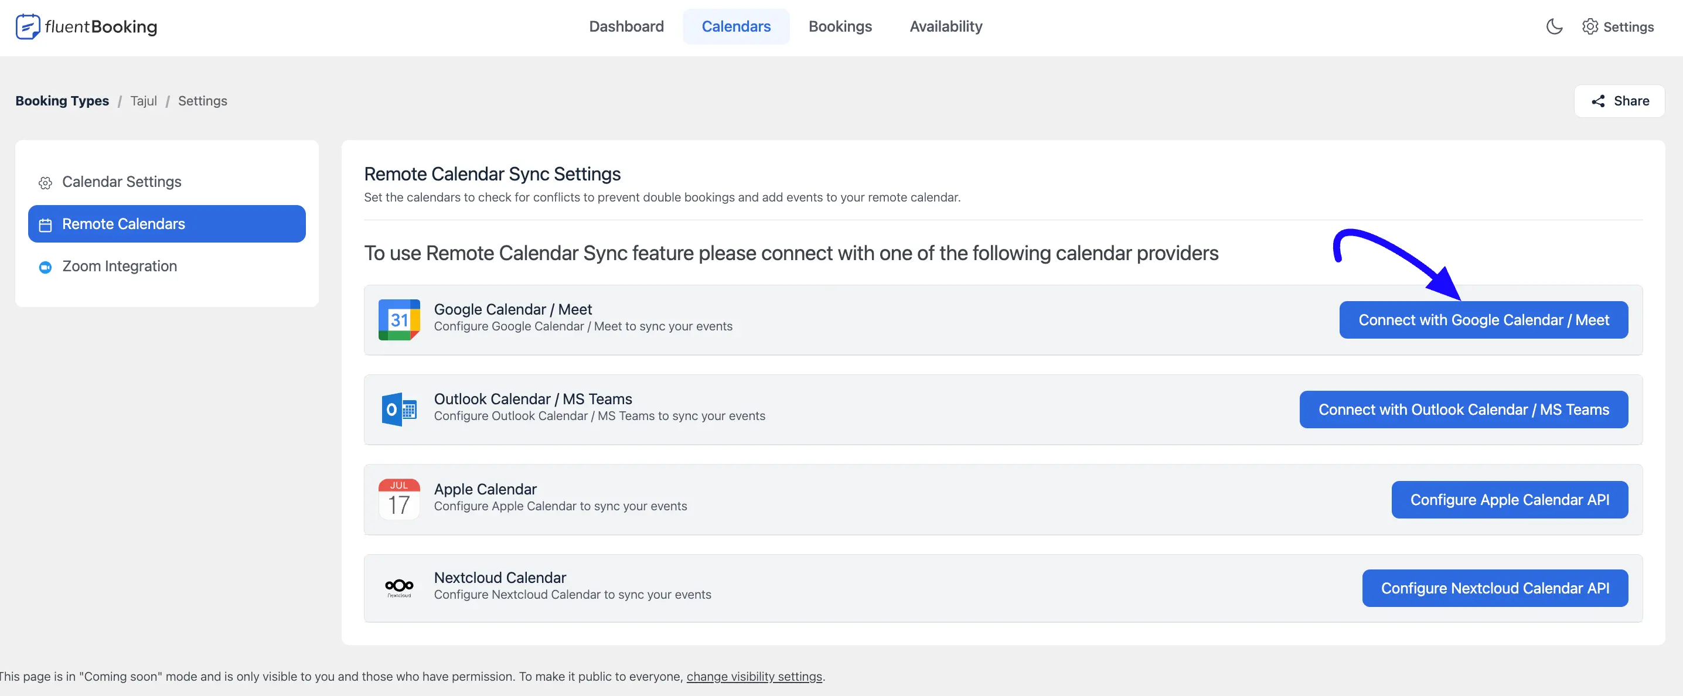This screenshot has width=1683, height=696.
Task: Click the Google Calendar 31 icon
Action: (398, 320)
